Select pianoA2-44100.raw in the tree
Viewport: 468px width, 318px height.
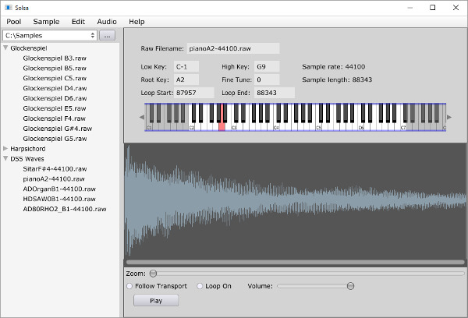pos(54,179)
